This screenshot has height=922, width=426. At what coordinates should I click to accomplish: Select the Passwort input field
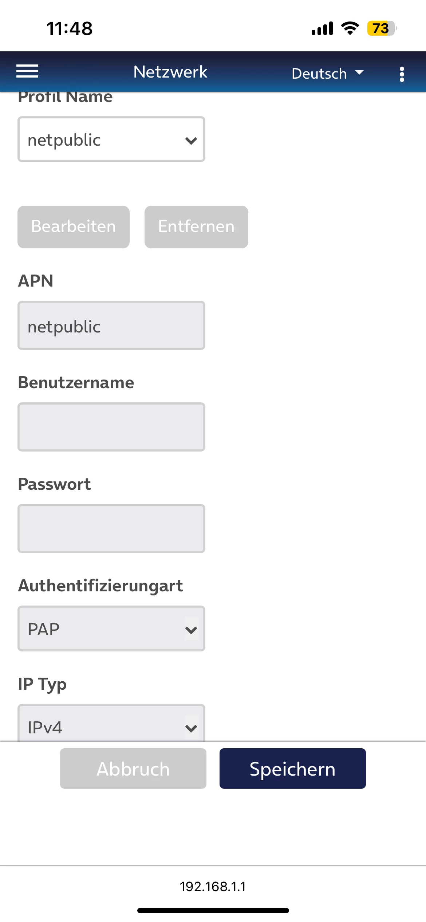point(111,529)
